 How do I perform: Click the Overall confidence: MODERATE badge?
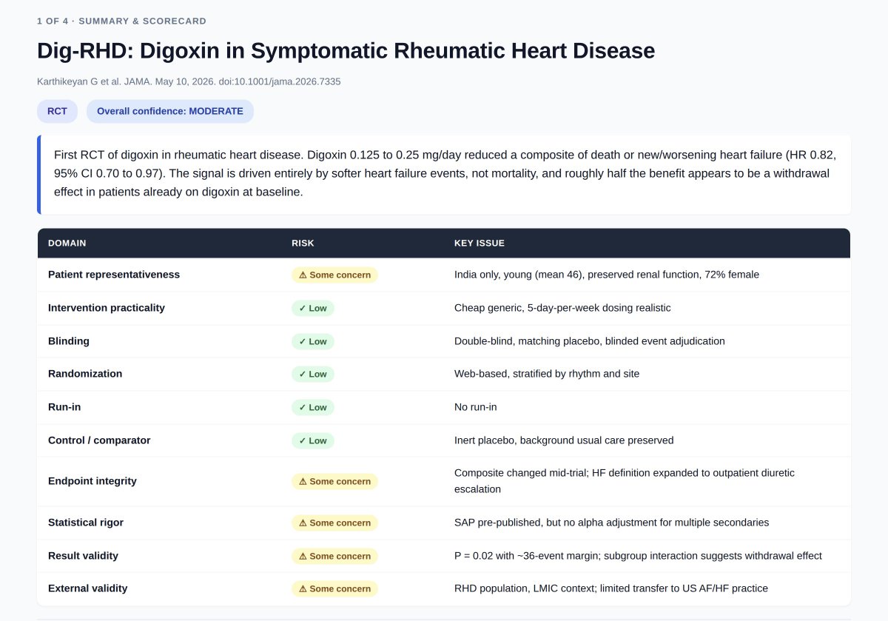pyautogui.click(x=170, y=111)
